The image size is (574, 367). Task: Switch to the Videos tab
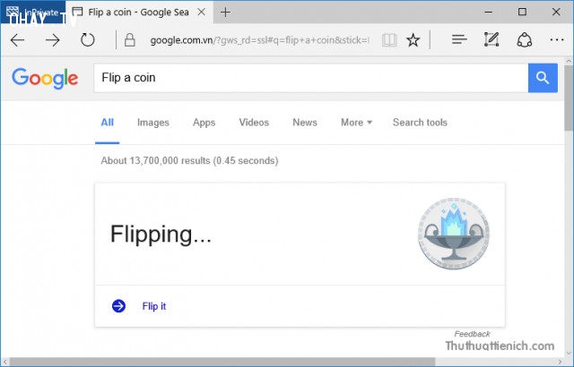coord(254,123)
